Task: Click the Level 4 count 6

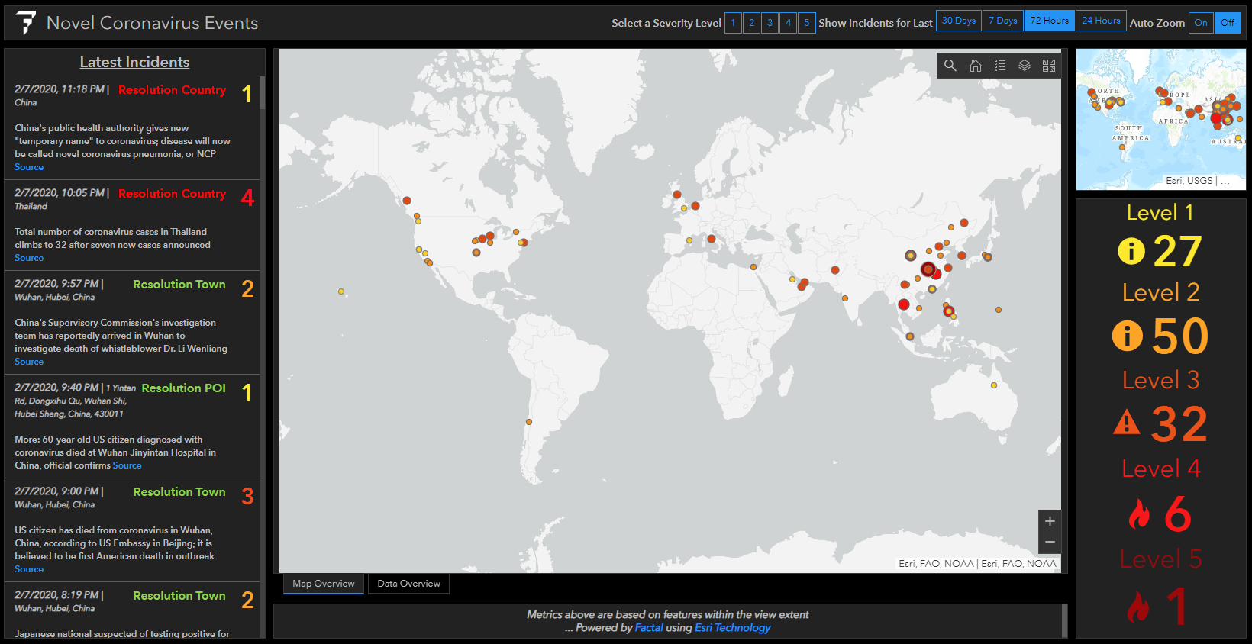Action: coord(1178,514)
